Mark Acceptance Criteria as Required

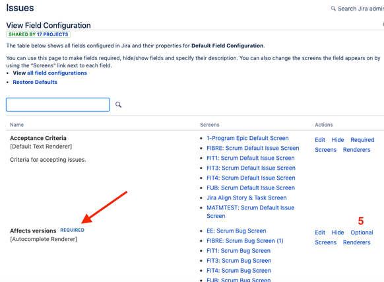362,140
